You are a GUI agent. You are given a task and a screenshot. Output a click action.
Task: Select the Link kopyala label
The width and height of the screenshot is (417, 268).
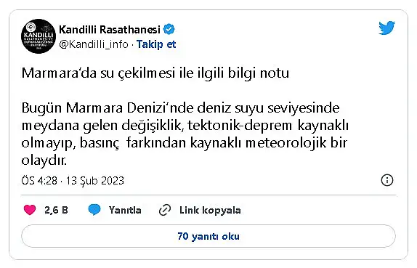tap(210, 211)
